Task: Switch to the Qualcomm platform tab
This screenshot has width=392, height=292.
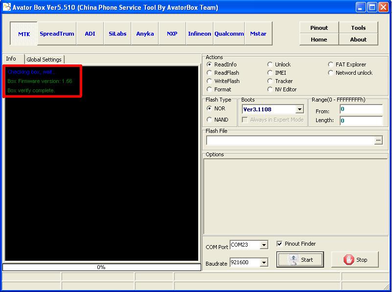Action: 229,34
